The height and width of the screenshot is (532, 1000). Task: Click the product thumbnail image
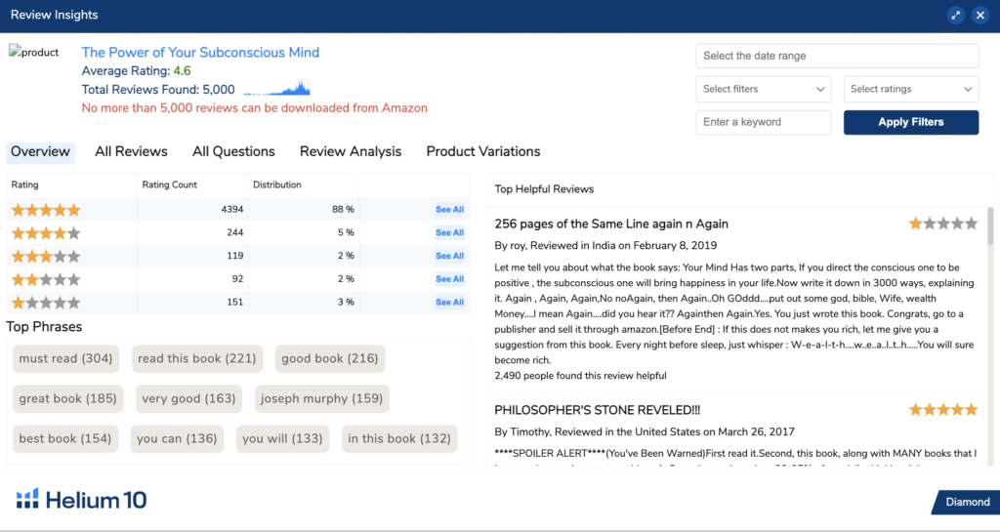[x=34, y=53]
